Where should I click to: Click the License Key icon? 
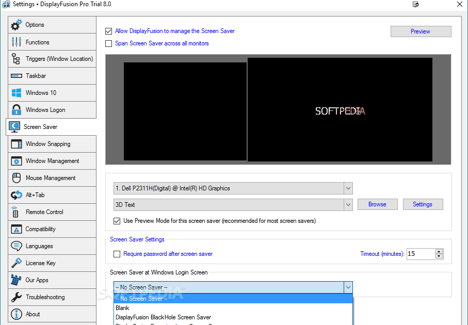pos(17,263)
